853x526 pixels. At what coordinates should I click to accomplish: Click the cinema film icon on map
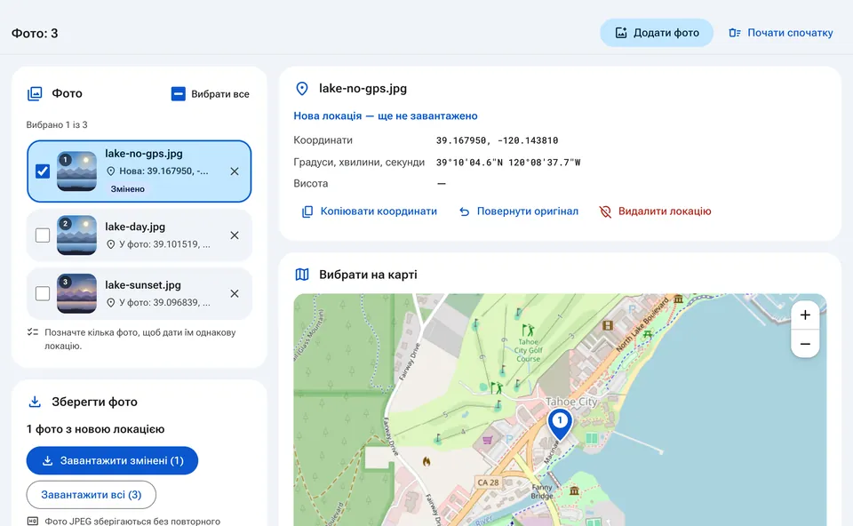point(608,325)
